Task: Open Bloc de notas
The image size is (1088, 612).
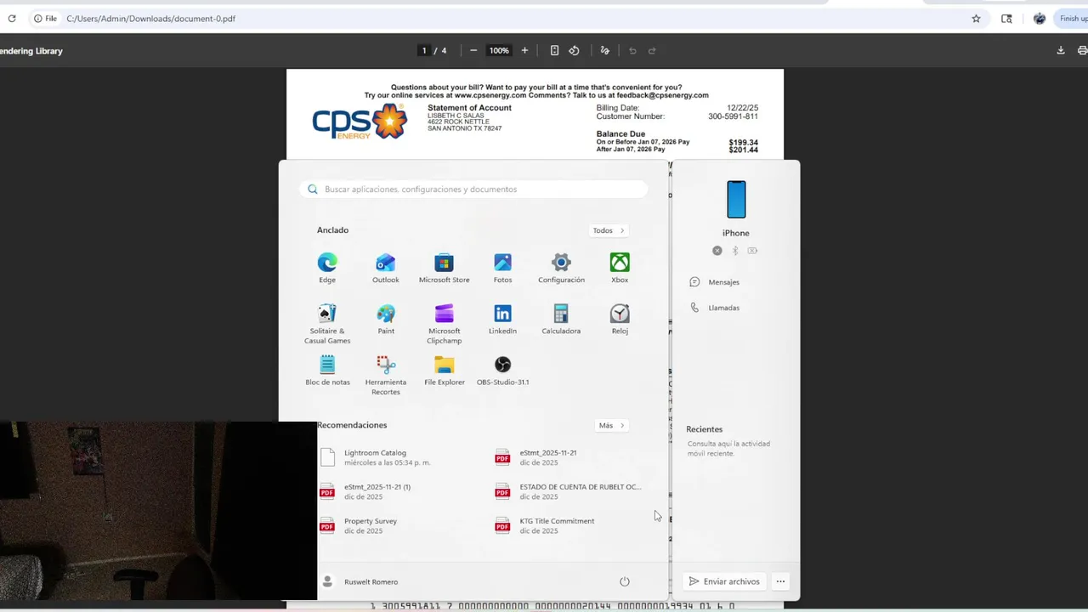Action: tap(327, 371)
